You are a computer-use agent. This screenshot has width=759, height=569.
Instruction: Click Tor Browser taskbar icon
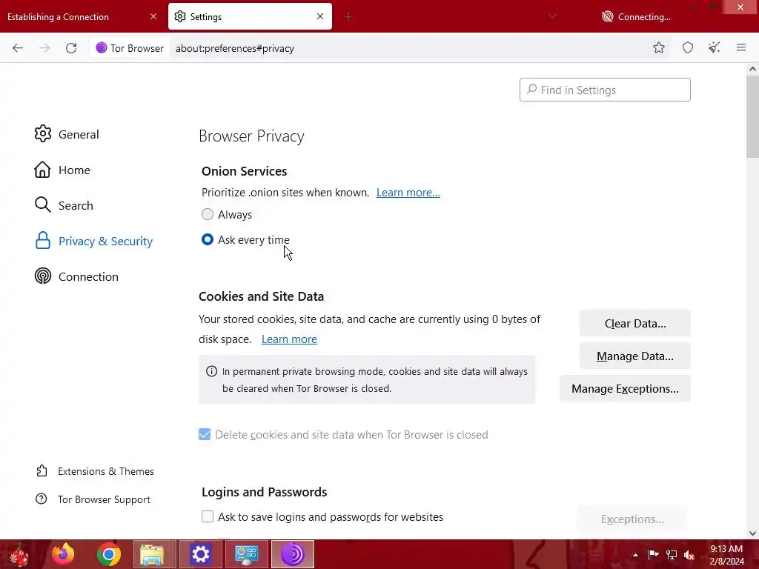pos(292,554)
